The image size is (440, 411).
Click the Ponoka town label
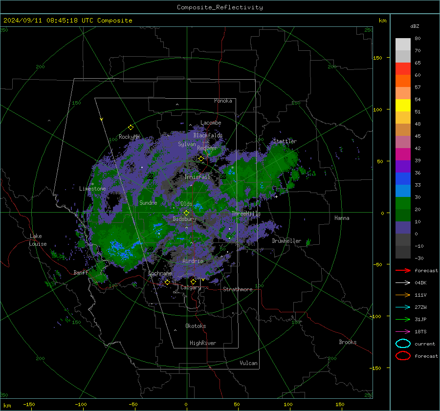pyautogui.click(x=223, y=101)
